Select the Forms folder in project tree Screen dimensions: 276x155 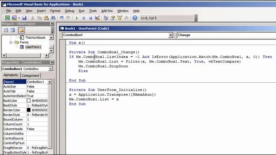pyautogui.click(x=24, y=42)
